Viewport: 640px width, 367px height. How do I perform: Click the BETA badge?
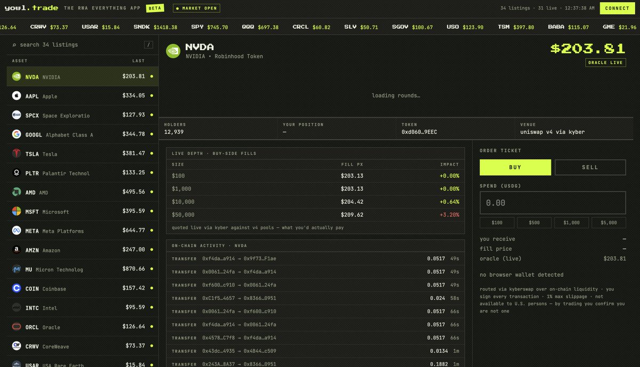click(155, 9)
